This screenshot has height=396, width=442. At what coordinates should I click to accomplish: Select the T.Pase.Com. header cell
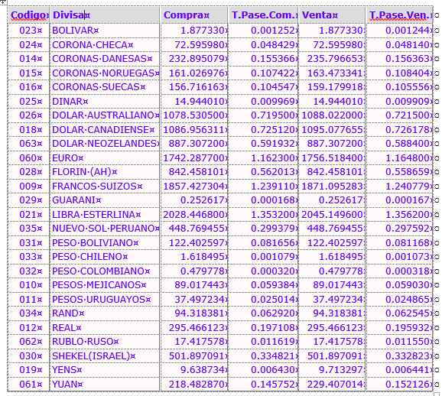[x=263, y=15]
